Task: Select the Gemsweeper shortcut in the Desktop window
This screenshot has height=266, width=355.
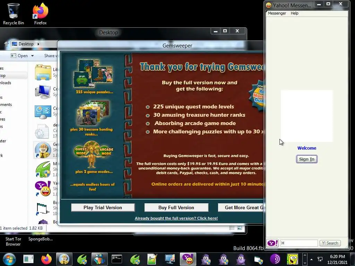Action: (x=43, y=150)
